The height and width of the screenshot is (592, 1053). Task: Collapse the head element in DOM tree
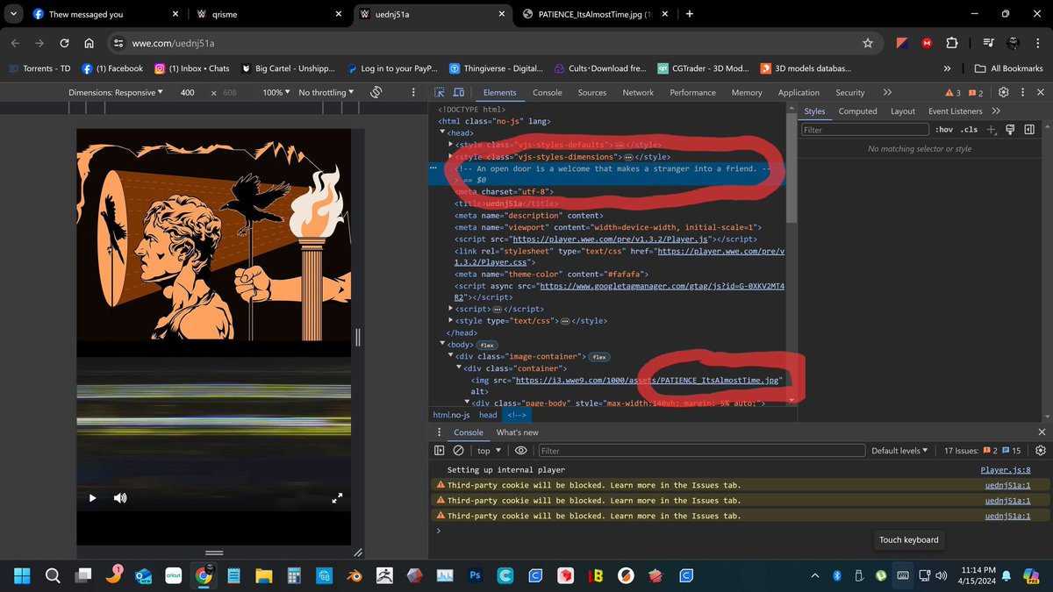443,132
